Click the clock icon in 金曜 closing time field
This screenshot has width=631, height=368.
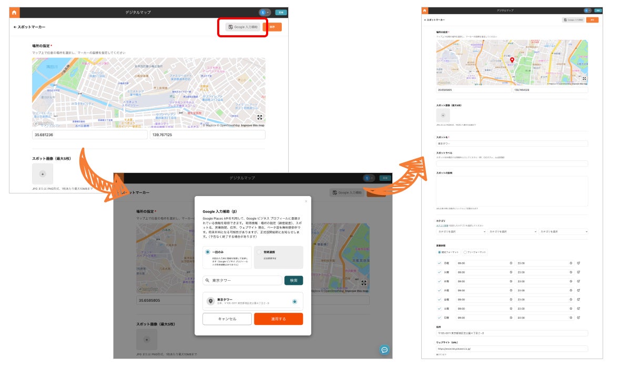[x=571, y=300]
